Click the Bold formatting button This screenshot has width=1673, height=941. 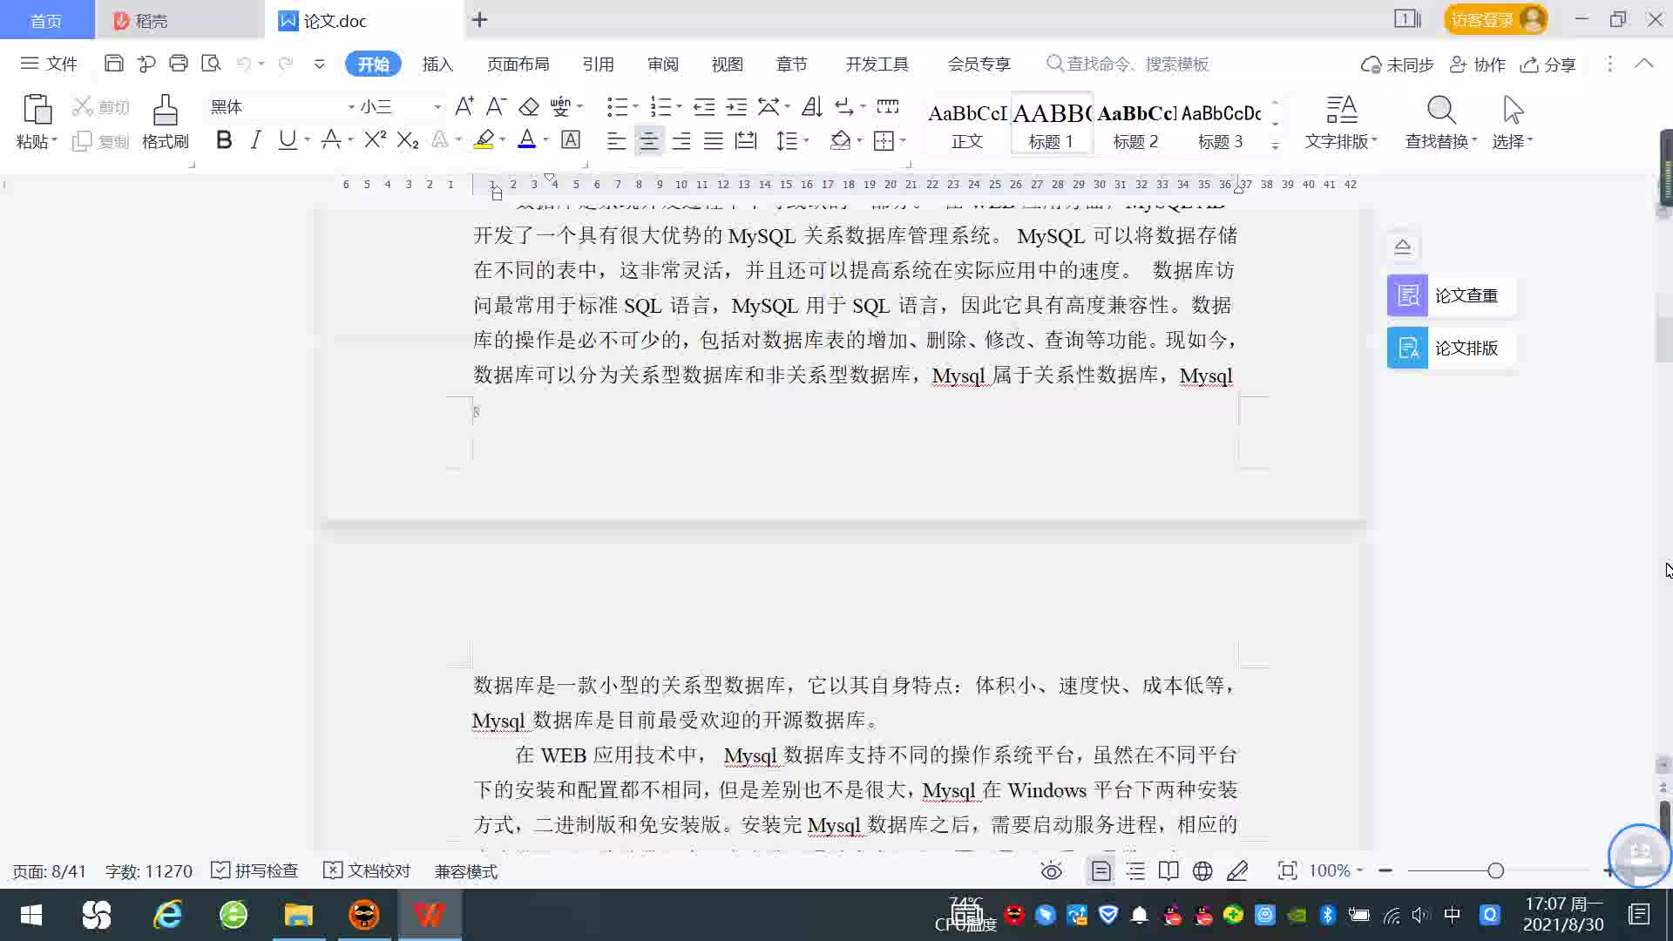point(224,140)
